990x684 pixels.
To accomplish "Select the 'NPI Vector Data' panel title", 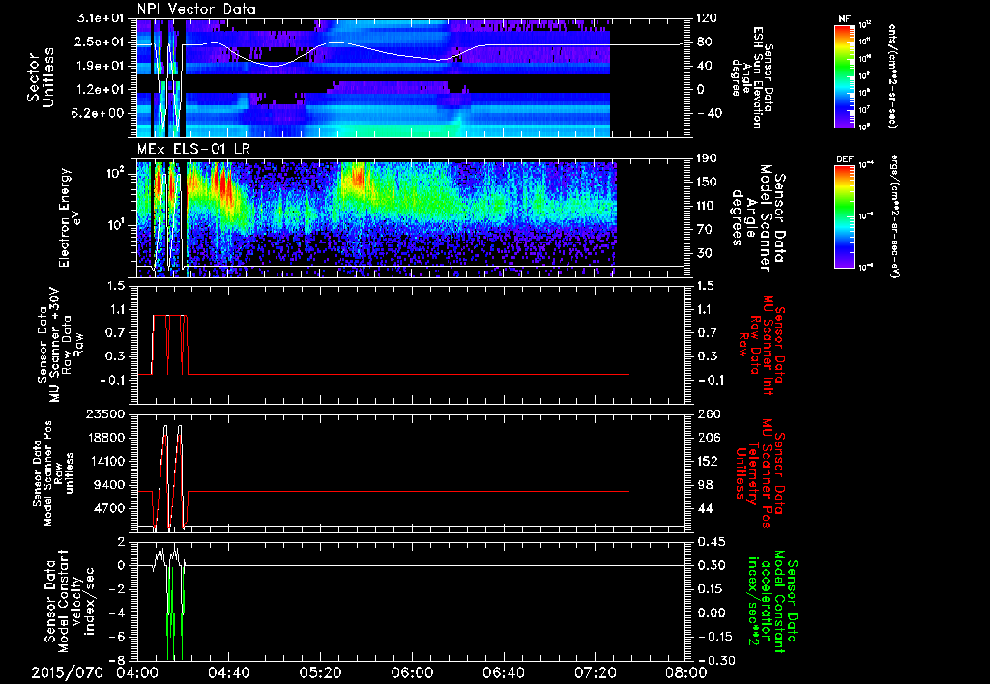I will pos(196,9).
